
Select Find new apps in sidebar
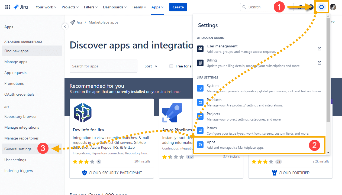[x=32, y=51]
